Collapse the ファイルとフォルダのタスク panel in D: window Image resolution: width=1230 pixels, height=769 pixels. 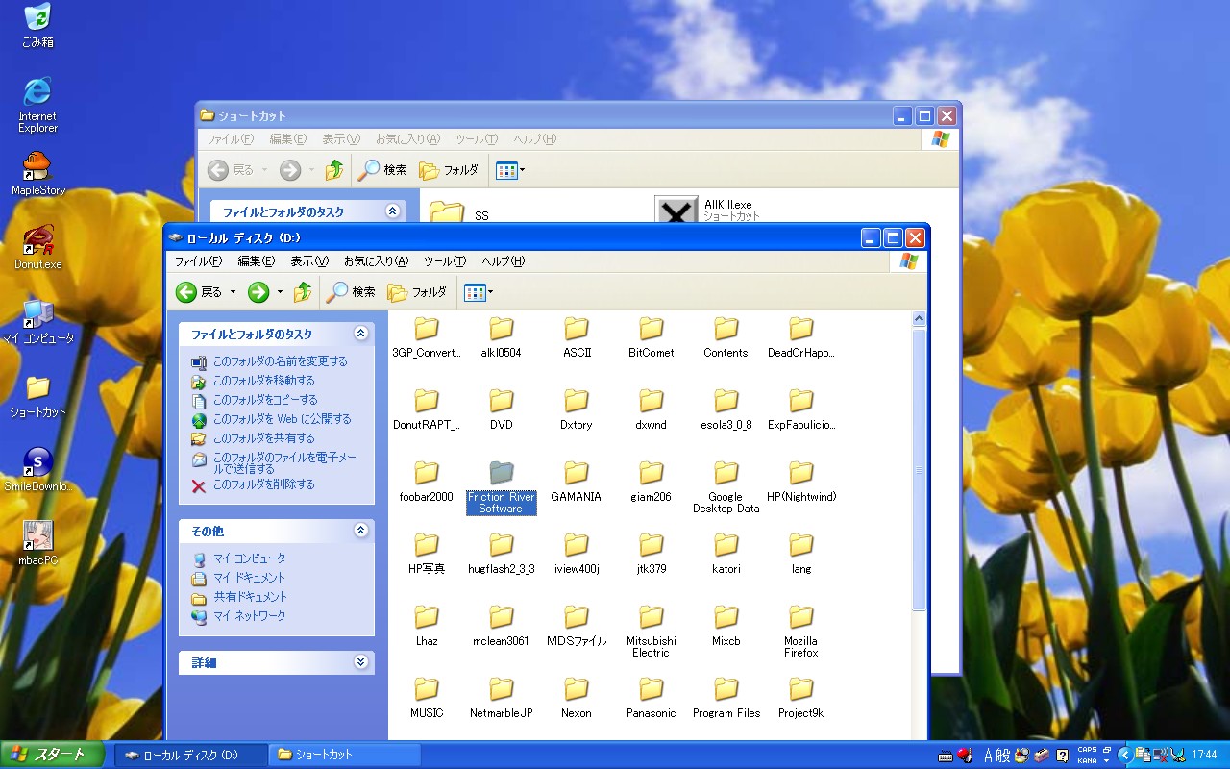360,334
